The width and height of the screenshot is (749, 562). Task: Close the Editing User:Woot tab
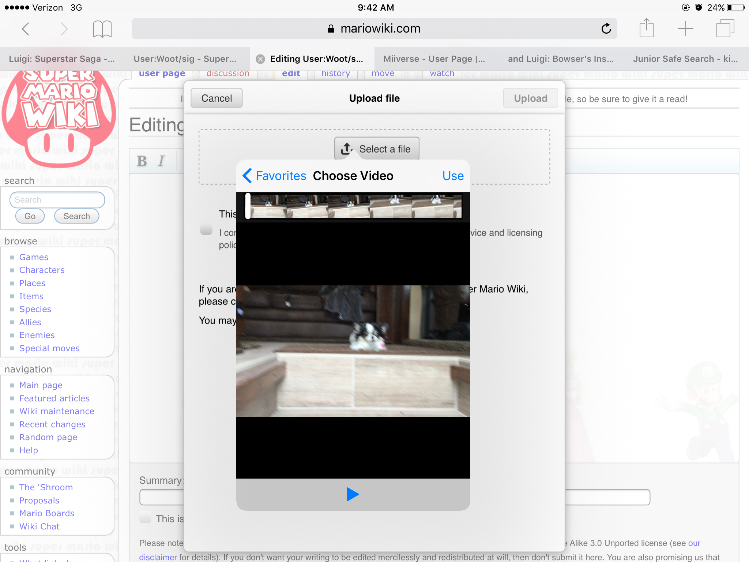(260, 59)
